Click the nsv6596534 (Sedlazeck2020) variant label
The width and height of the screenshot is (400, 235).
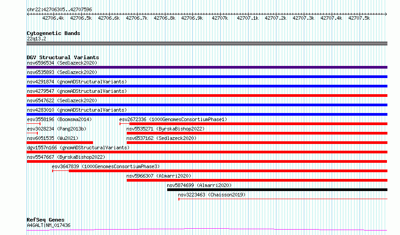click(62, 63)
